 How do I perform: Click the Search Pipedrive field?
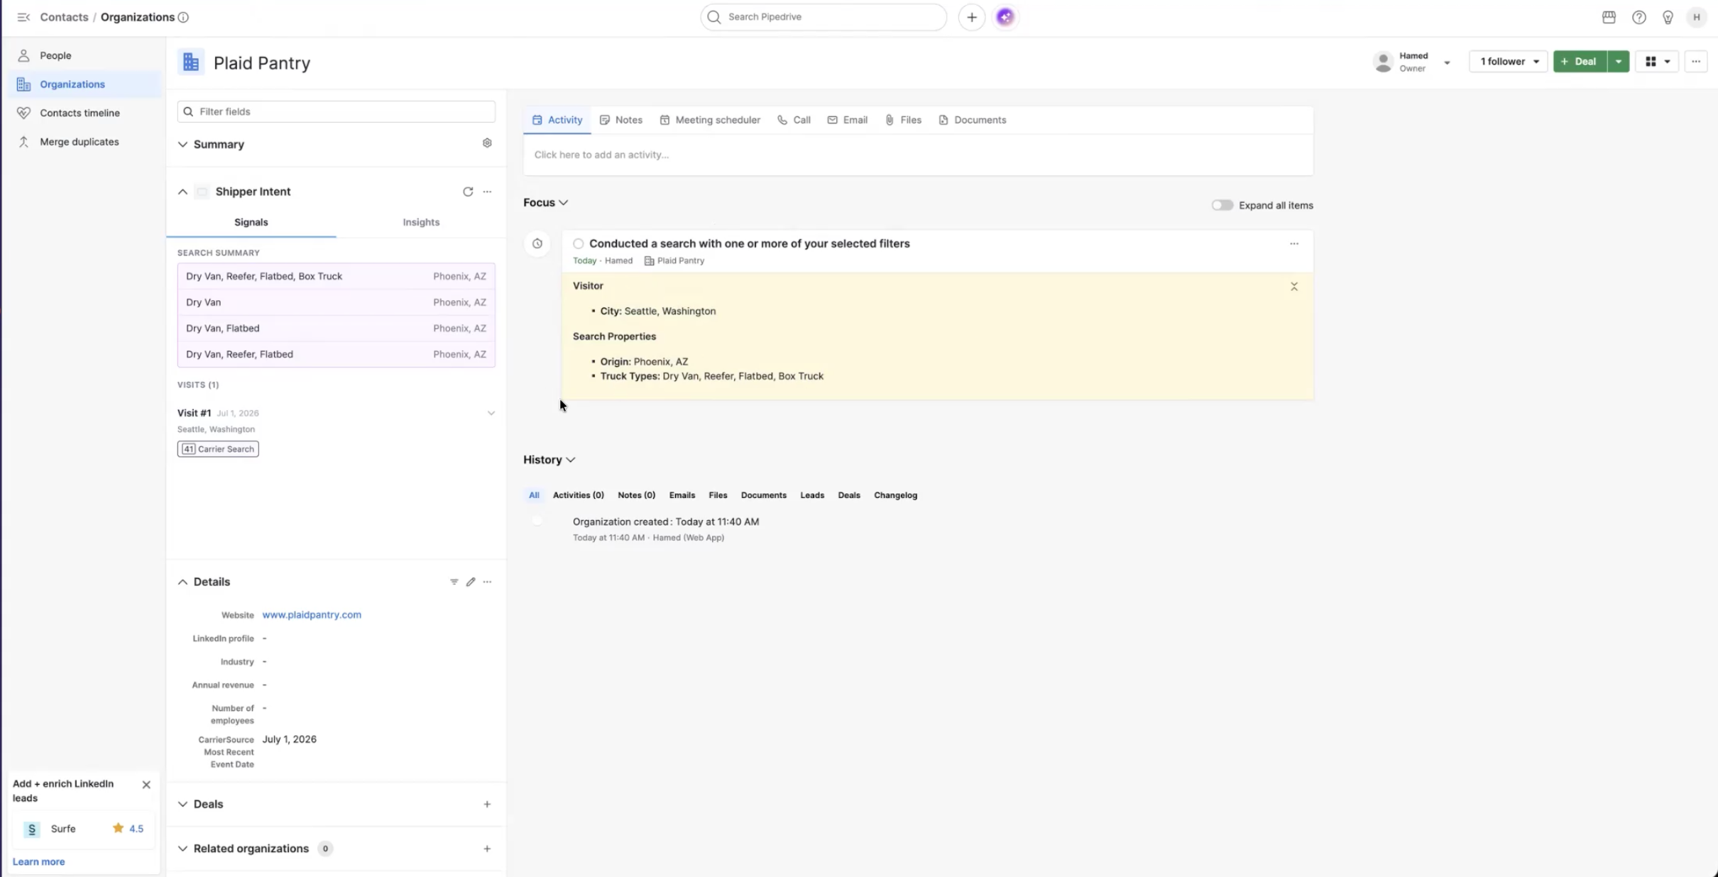coord(824,17)
